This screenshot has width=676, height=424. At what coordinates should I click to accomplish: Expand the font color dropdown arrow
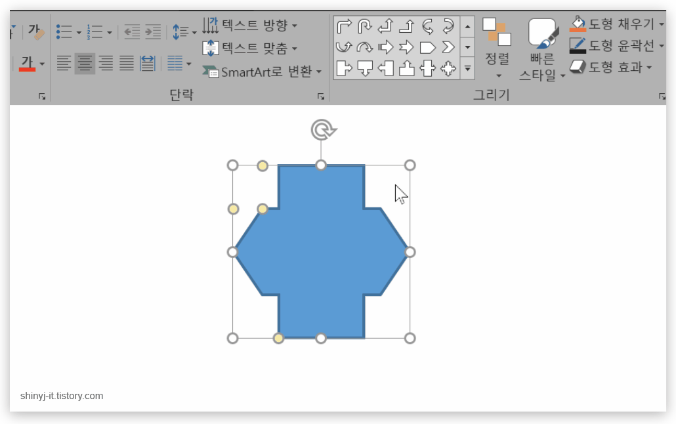42,64
